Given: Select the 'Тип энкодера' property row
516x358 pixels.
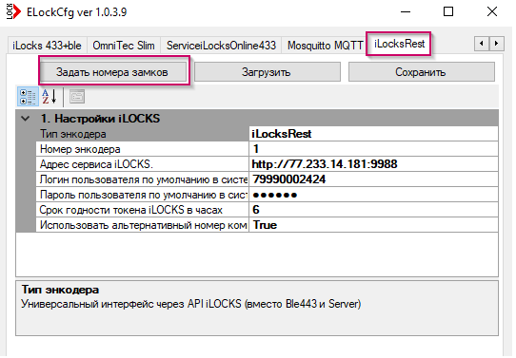Looking at the screenshot, I should click(267, 134).
